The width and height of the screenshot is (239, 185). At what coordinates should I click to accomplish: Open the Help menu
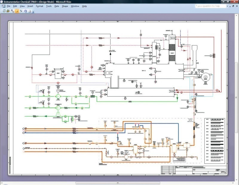click(x=85, y=6)
